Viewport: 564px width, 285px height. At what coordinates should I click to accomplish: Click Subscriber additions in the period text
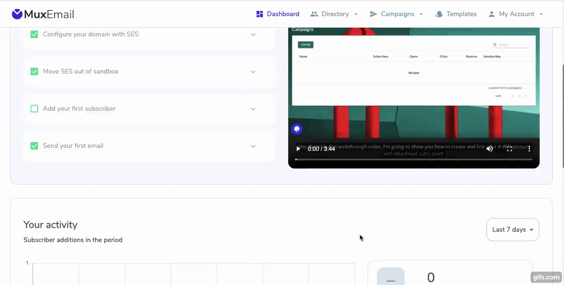73,240
